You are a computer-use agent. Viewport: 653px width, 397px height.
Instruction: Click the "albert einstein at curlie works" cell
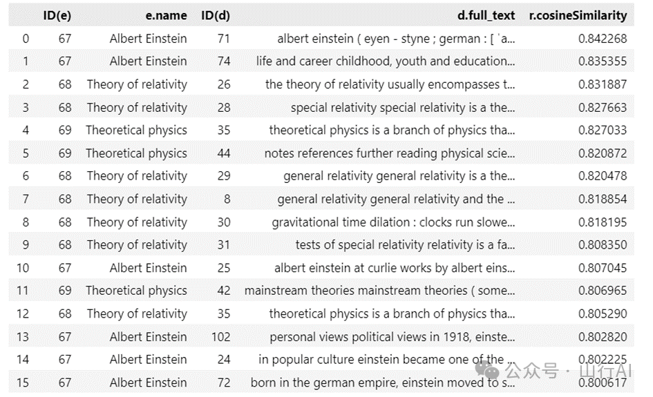click(395, 268)
